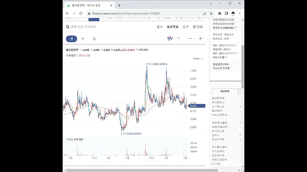The image size is (307, 172).
Task: Click help icon beside 추정PER EPS
Action: click(x=230, y=49)
